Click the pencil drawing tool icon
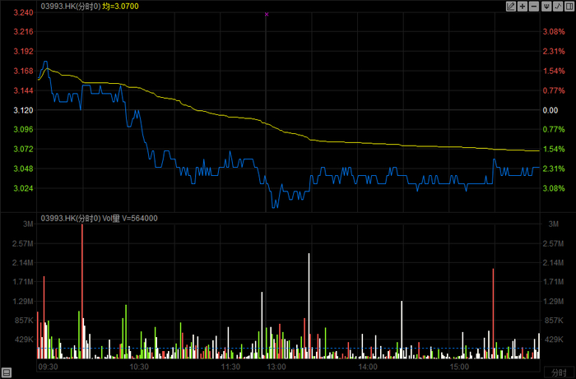 [x=511, y=7]
